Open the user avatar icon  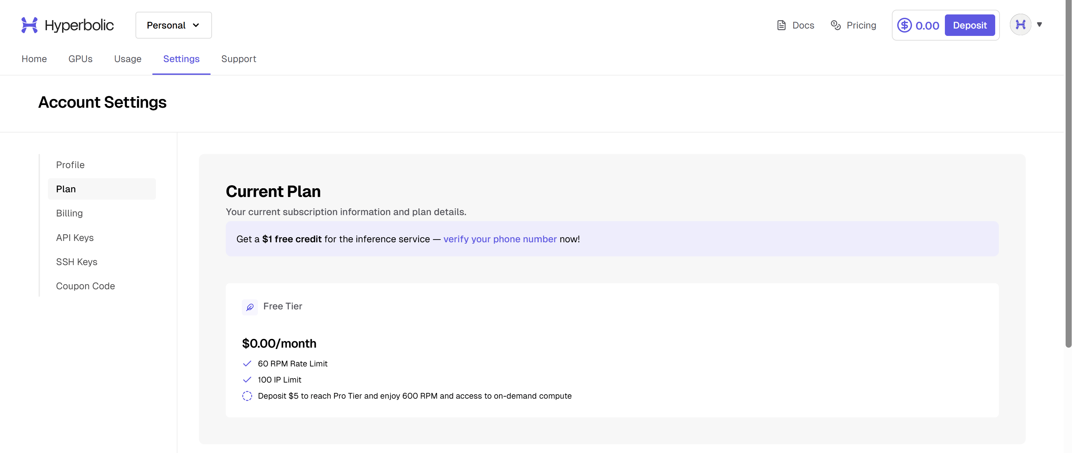click(x=1020, y=25)
